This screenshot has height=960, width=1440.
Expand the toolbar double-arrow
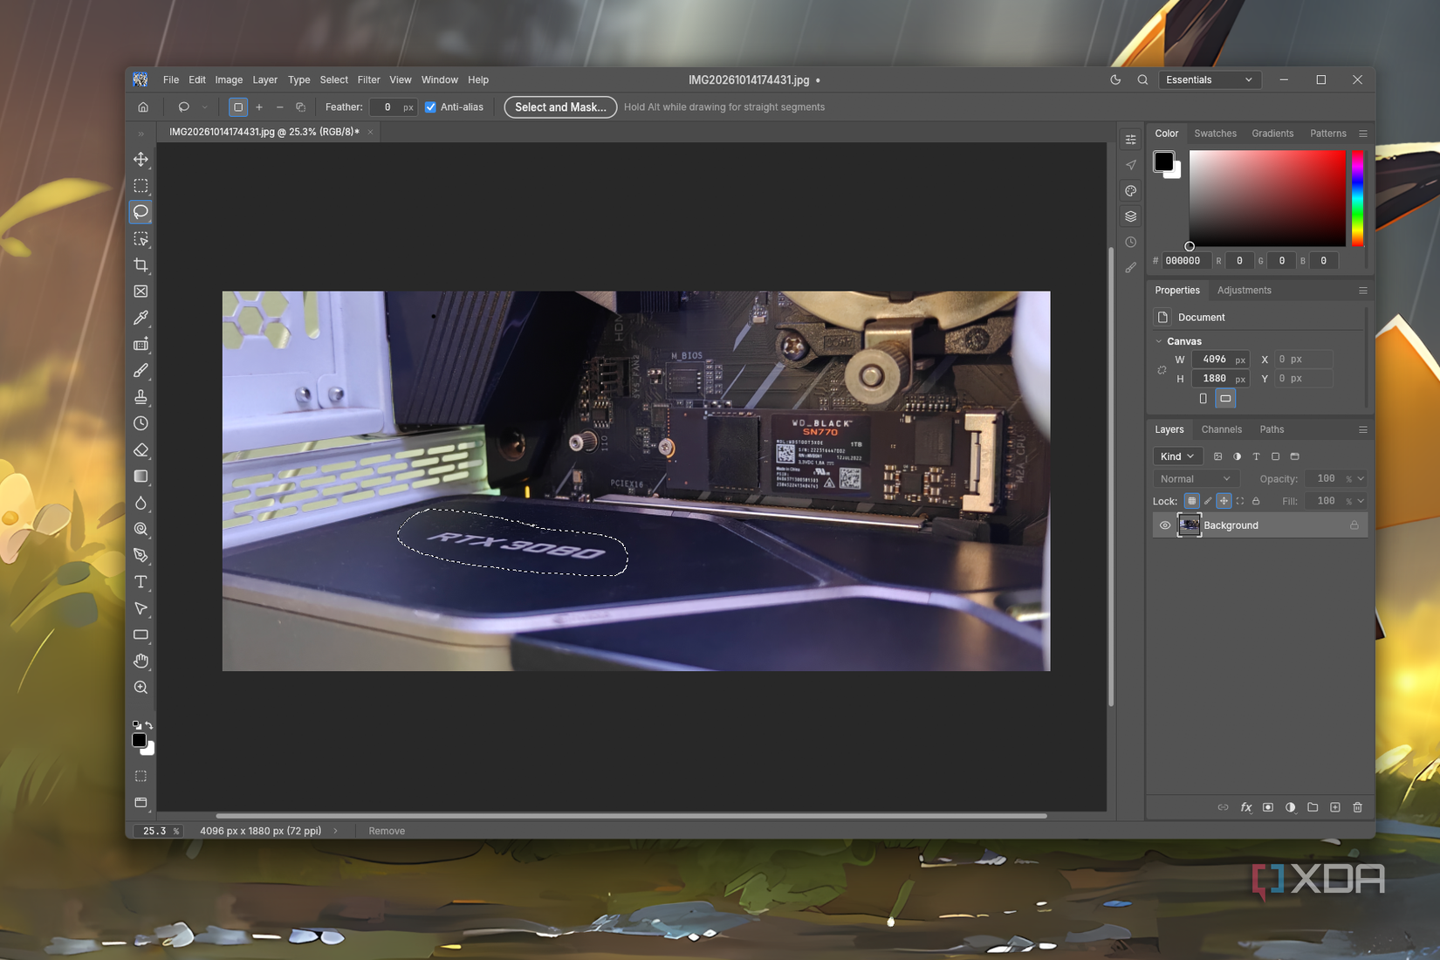[141, 134]
